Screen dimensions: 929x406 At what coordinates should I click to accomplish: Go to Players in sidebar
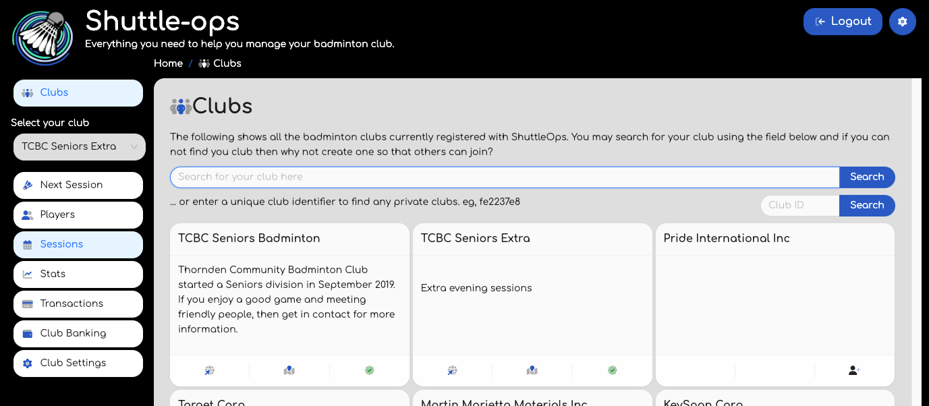point(78,214)
